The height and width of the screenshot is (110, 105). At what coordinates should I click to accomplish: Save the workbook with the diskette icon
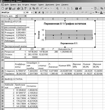[10, 8]
